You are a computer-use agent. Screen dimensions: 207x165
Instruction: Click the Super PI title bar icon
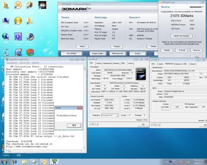point(7,60)
